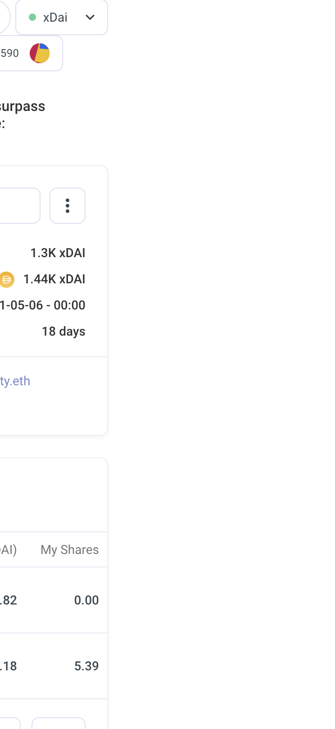Click the 05-06 - 00:00 date
335x729 pixels.
[x=43, y=305]
